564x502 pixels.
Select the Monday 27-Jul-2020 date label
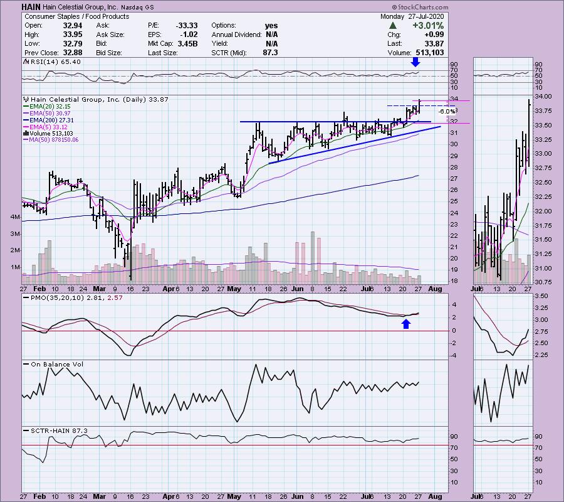click(412, 16)
